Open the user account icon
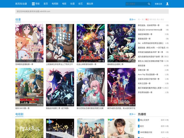Image resolution: width=184 pixels, height=138 pixels. coord(167,4)
